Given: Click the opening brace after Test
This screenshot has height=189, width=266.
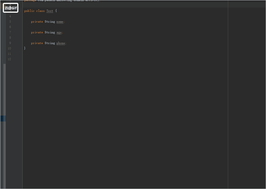Looking at the screenshot, I should (56, 11).
